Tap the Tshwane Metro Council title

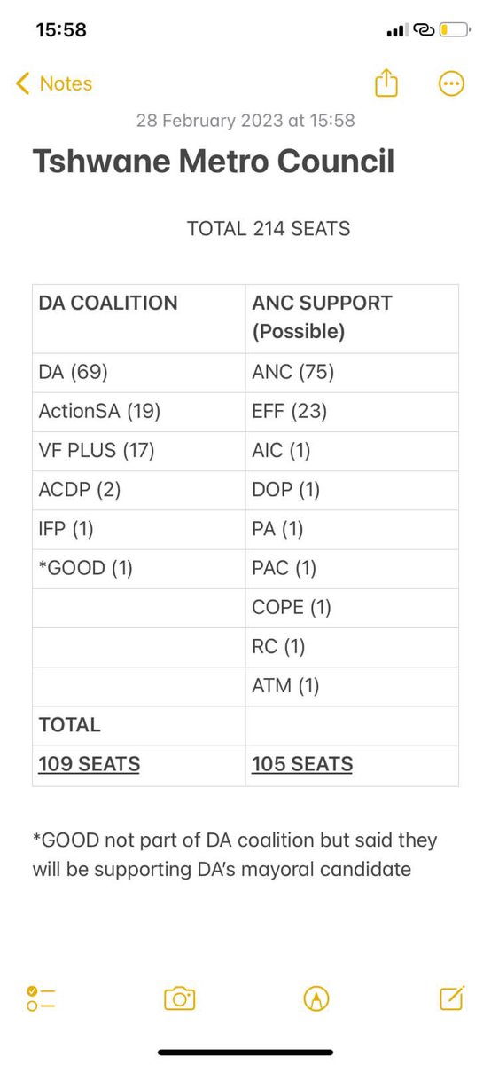coord(214,162)
